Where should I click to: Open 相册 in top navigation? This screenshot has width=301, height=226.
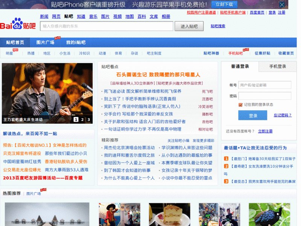(166, 17)
